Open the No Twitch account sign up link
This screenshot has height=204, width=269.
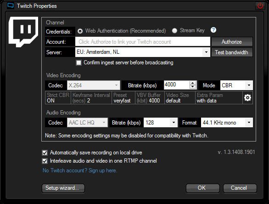[x=80, y=170]
